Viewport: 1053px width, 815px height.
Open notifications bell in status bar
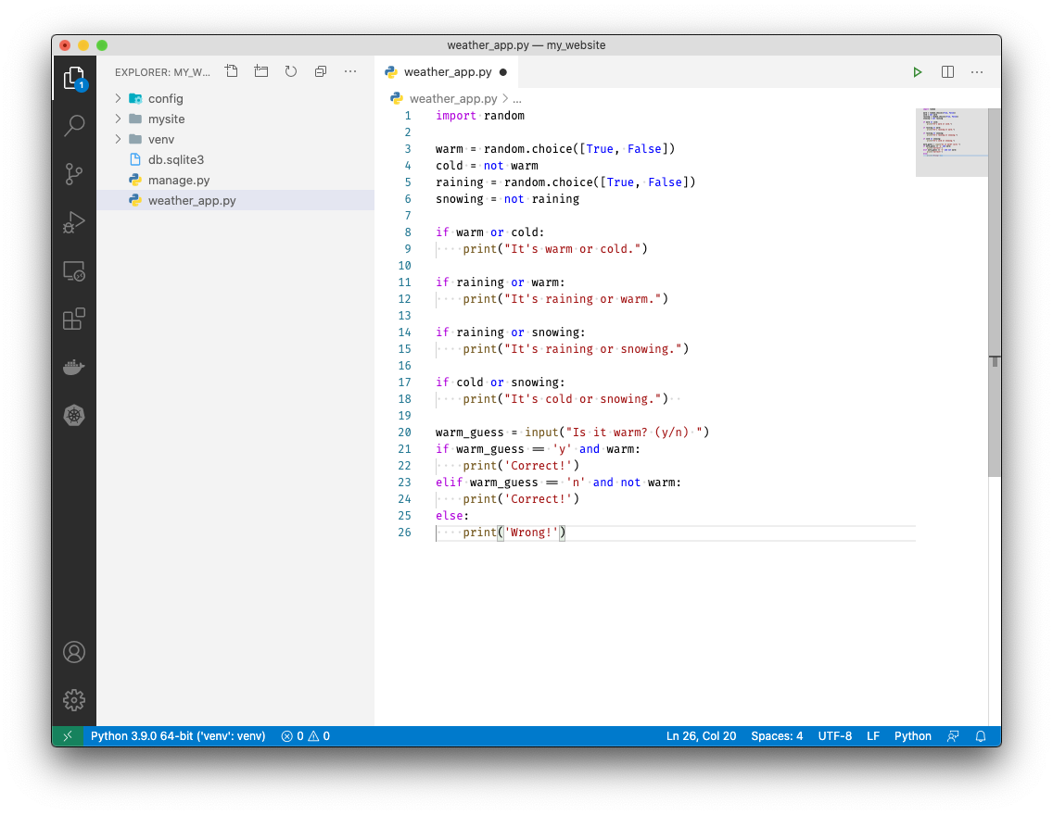pos(981,736)
